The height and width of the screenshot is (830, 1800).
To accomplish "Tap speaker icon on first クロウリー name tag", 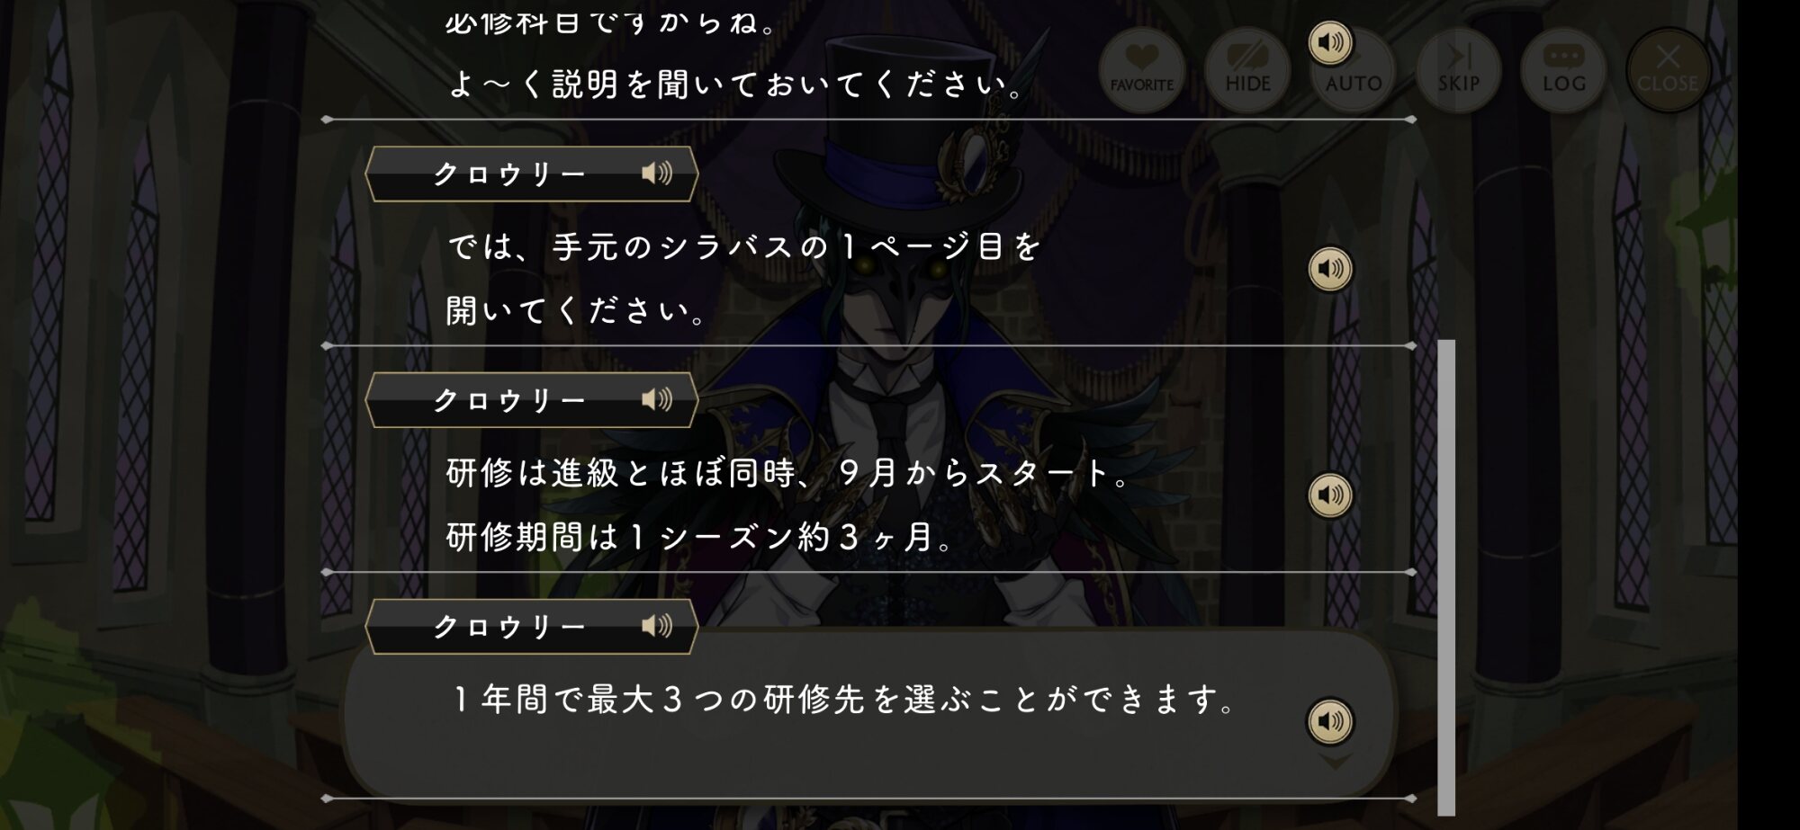I will point(657,173).
